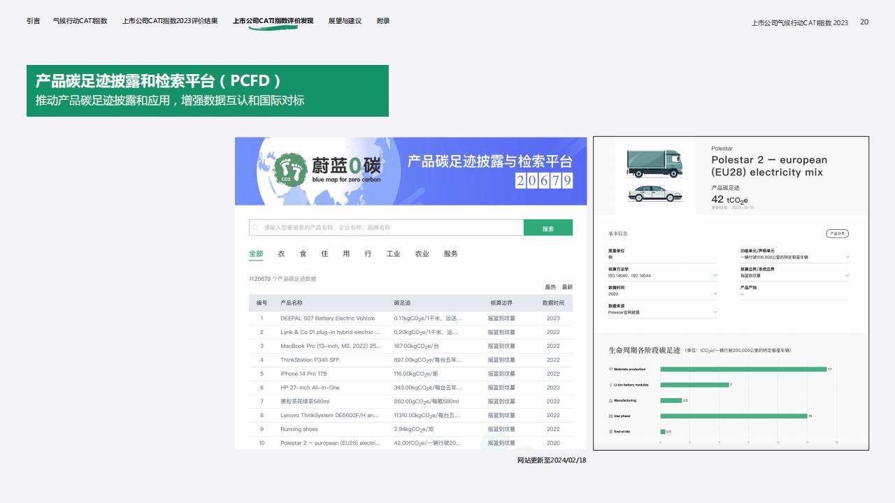Select the 农业 category tab
Viewport: 895px width, 503px height.
(422, 254)
